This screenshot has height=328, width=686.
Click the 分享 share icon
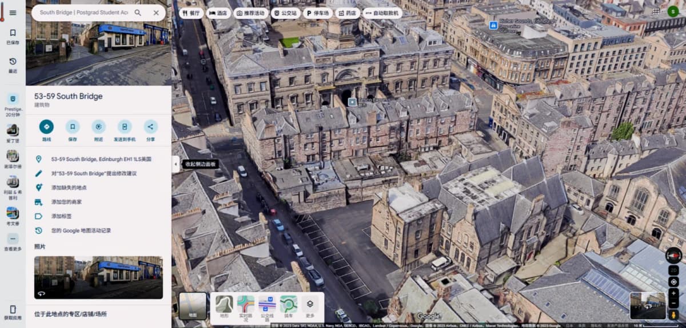[150, 127]
